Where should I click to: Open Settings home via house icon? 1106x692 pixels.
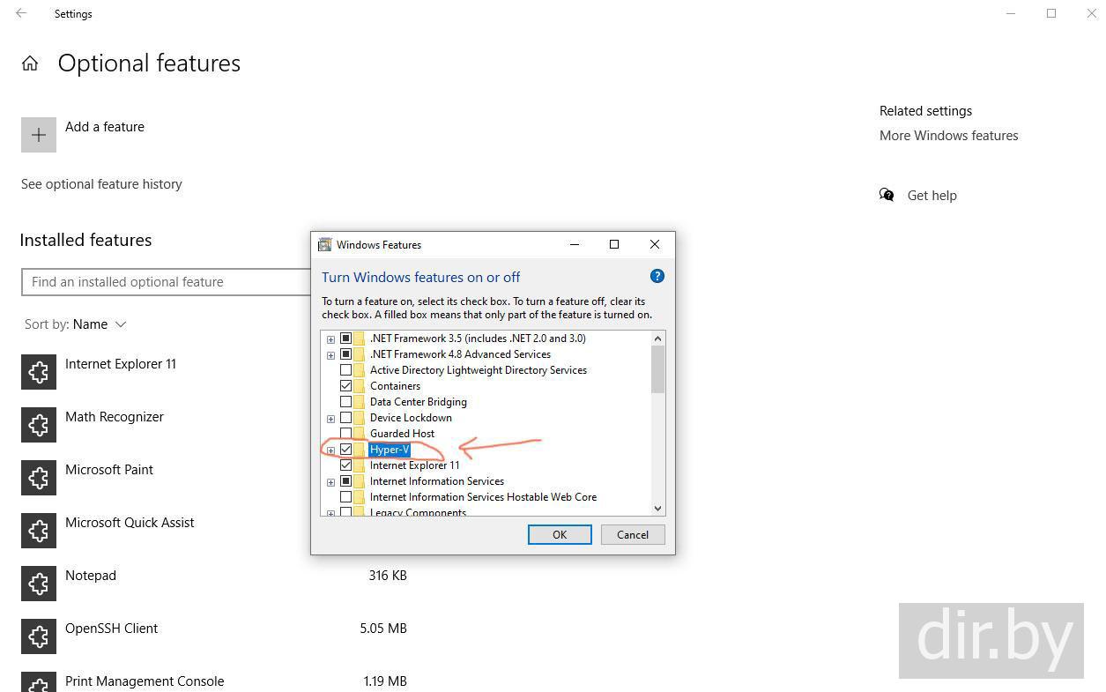(30, 63)
